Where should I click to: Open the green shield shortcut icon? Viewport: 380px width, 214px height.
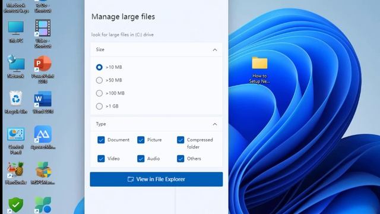pos(16,205)
